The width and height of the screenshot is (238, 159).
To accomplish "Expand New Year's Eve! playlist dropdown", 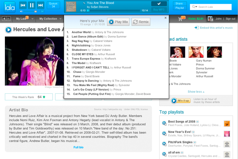I will tap(193, 132).
